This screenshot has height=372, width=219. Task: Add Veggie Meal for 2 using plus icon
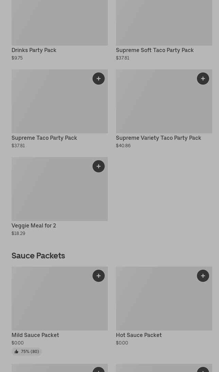pyautogui.click(x=99, y=166)
